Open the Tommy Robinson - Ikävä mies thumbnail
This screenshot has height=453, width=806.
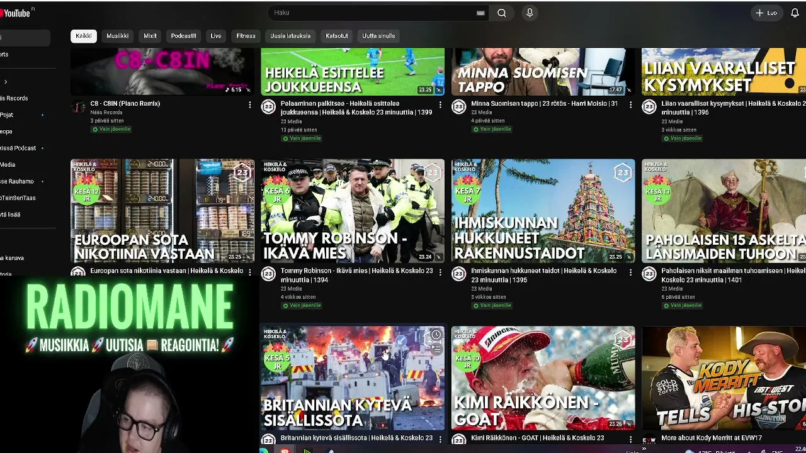(353, 211)
